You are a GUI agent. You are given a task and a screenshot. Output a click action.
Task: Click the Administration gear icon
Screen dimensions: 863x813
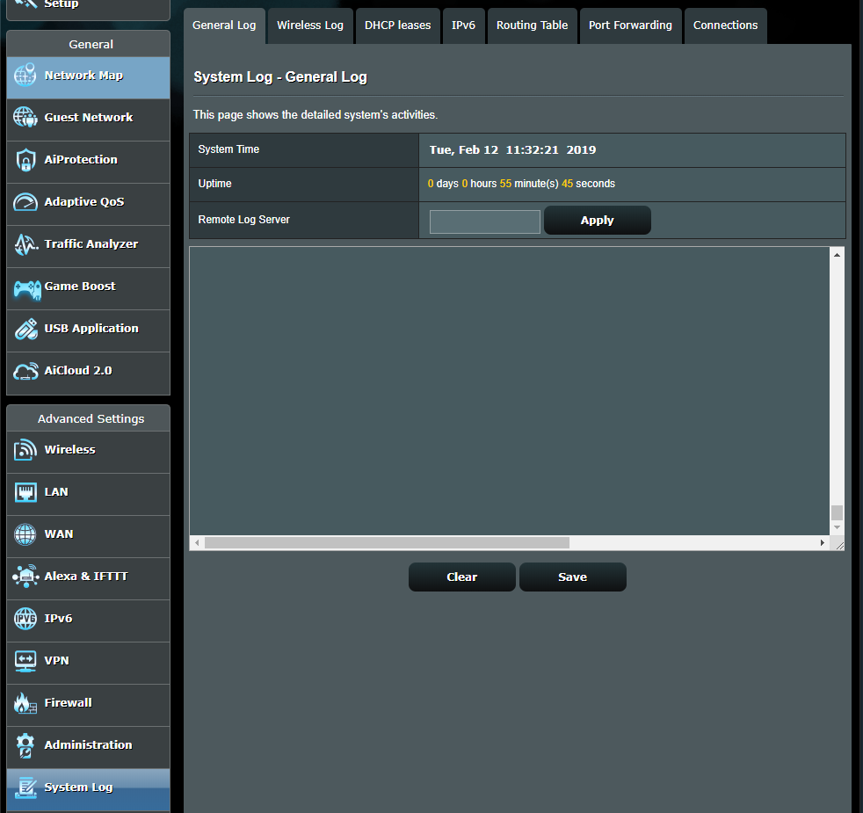pyautogui.click(x=25, y=745)
